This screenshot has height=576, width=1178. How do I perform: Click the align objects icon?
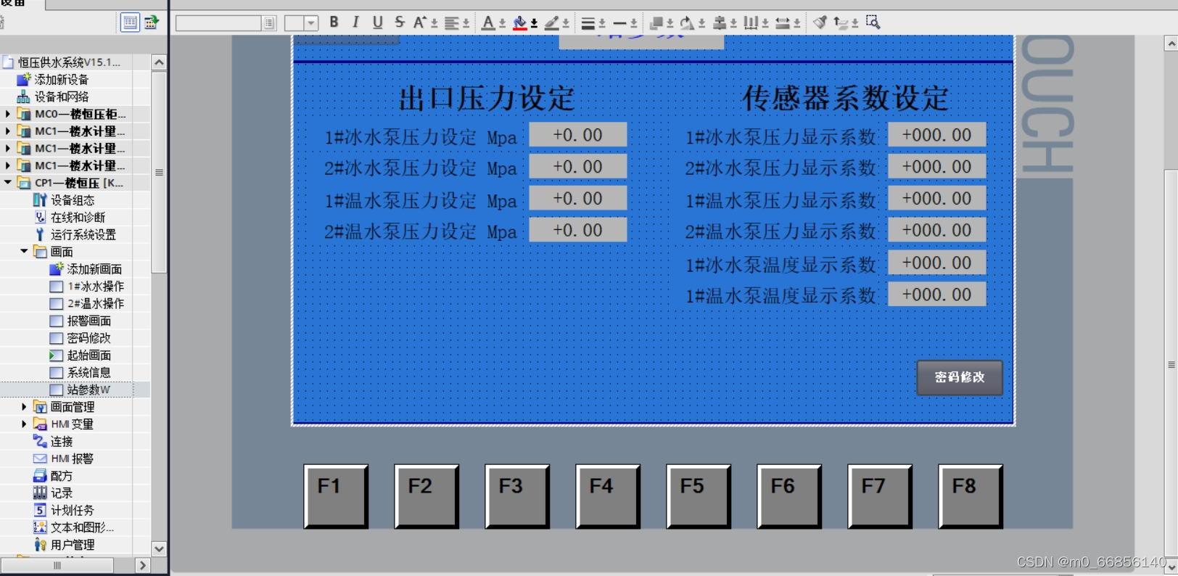click(719, 23)
